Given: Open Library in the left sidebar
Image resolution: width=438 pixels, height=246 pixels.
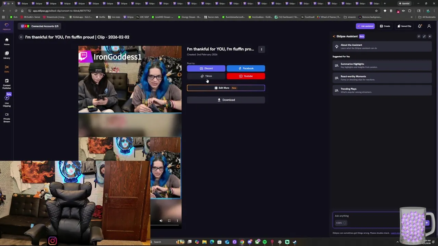Looking at the screenshot, I should [x=7, y=55].
